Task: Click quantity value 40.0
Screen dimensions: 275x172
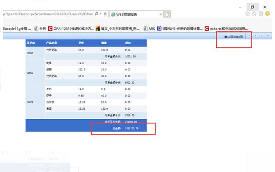Action: click(x=104, y=96)
